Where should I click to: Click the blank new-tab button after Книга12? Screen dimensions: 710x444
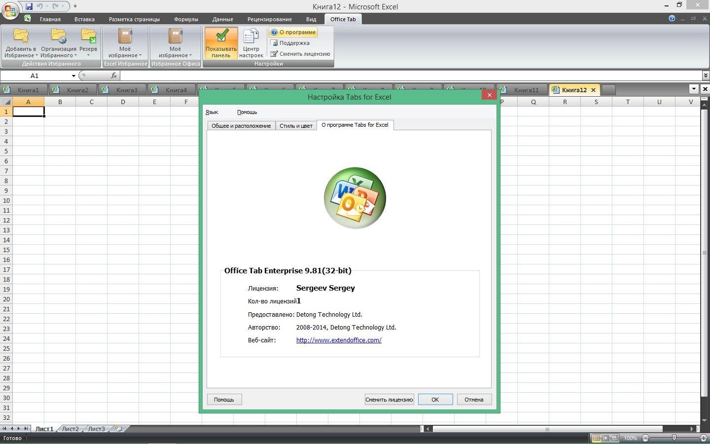[x=609, y=90]
